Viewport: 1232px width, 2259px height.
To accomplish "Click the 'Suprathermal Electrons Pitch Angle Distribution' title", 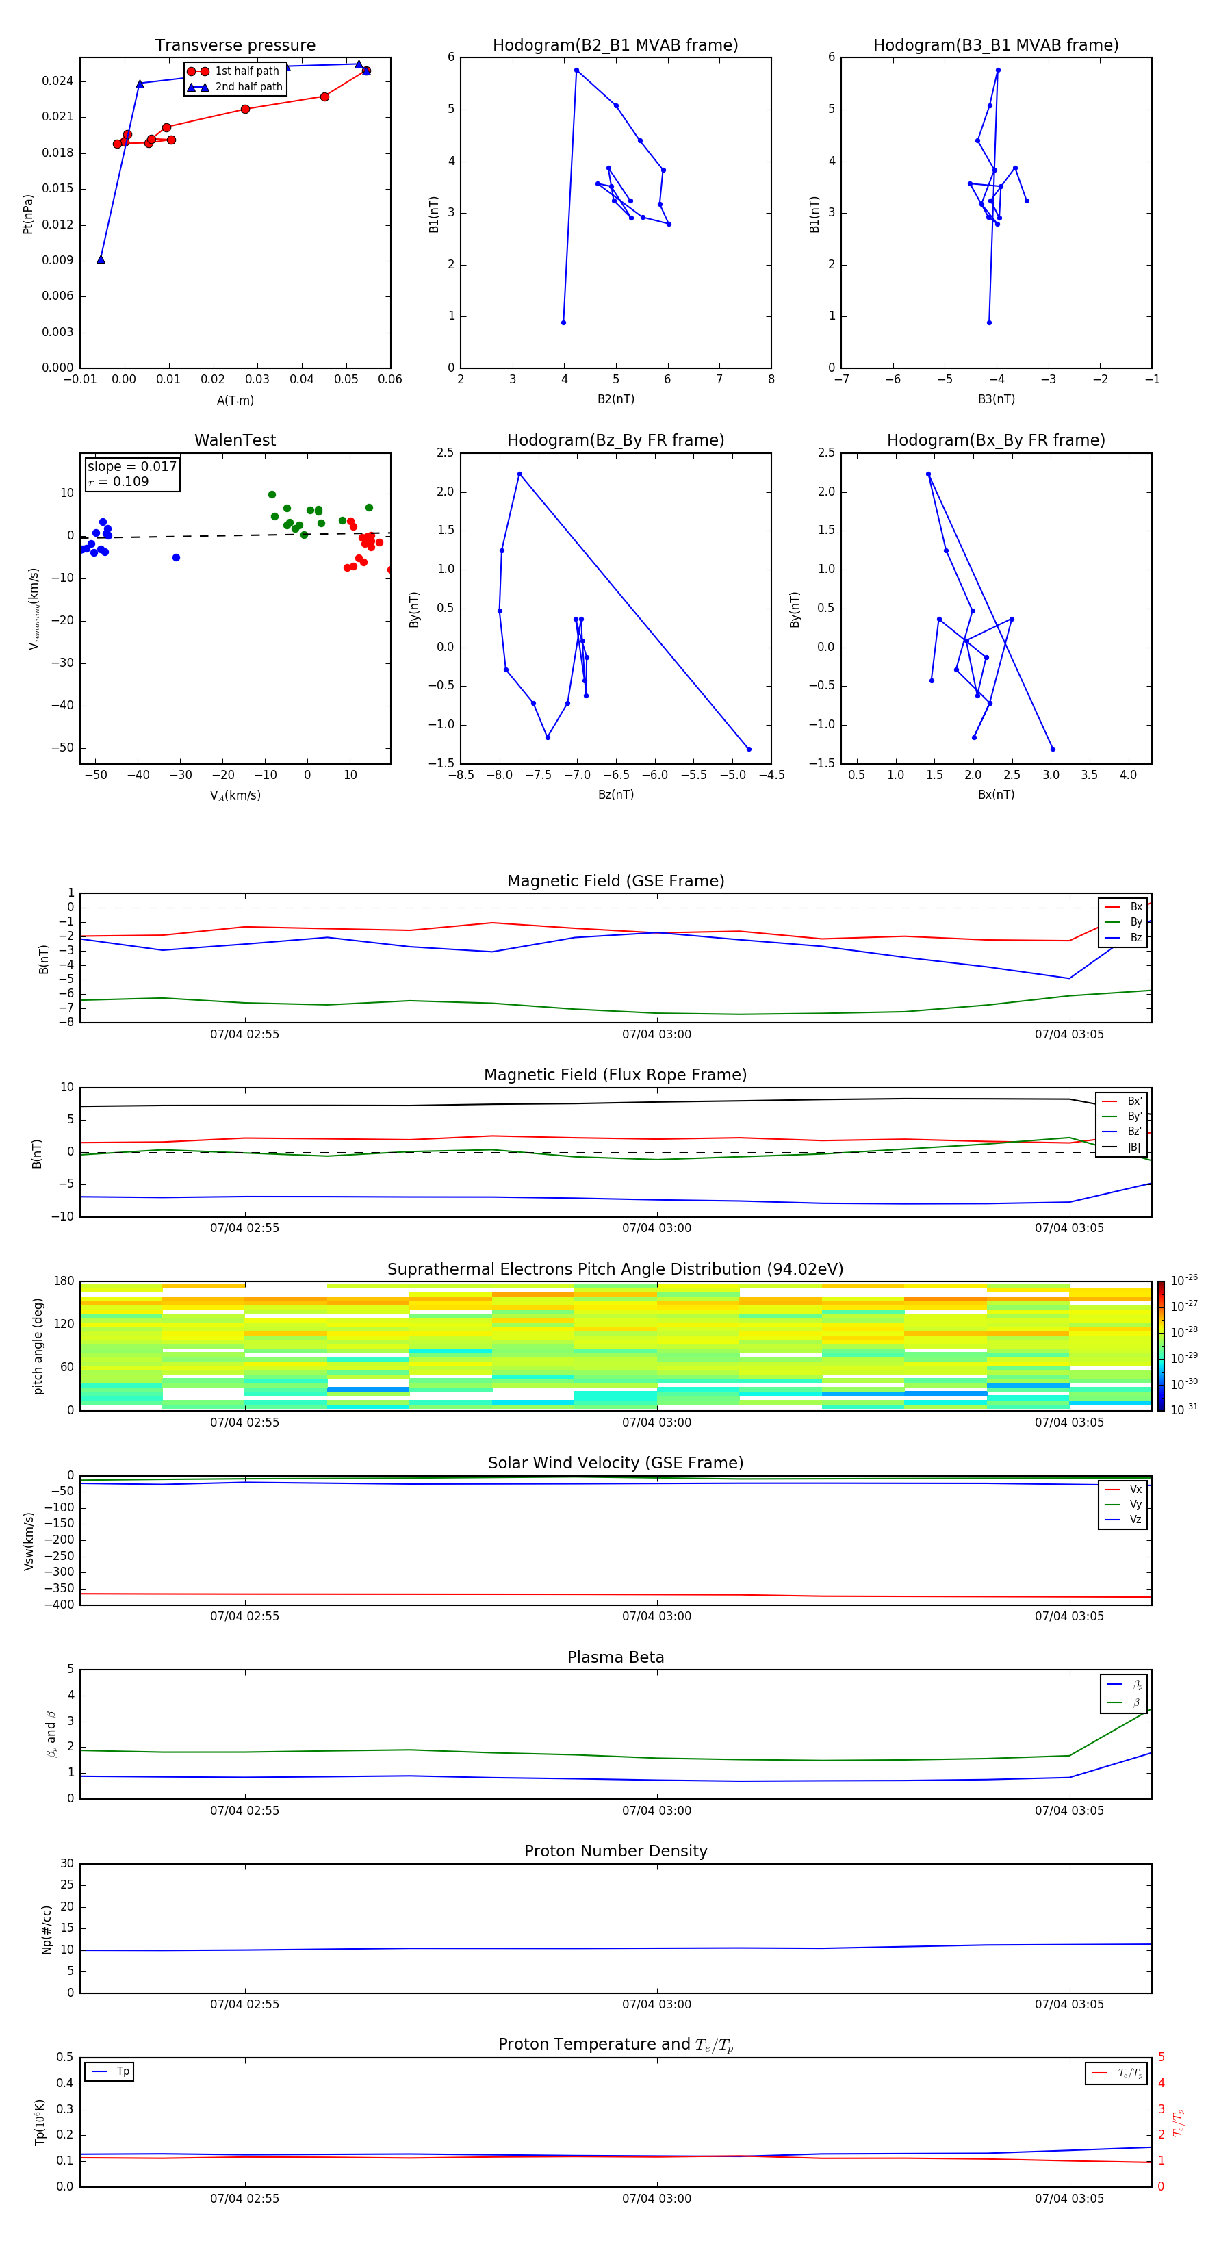I will pos(615,1269).
